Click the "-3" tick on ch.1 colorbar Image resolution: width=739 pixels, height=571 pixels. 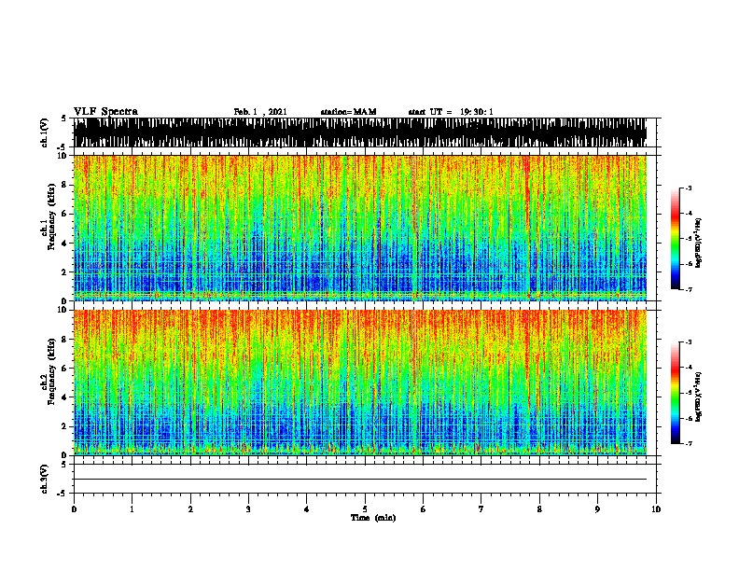click(689, 188)
